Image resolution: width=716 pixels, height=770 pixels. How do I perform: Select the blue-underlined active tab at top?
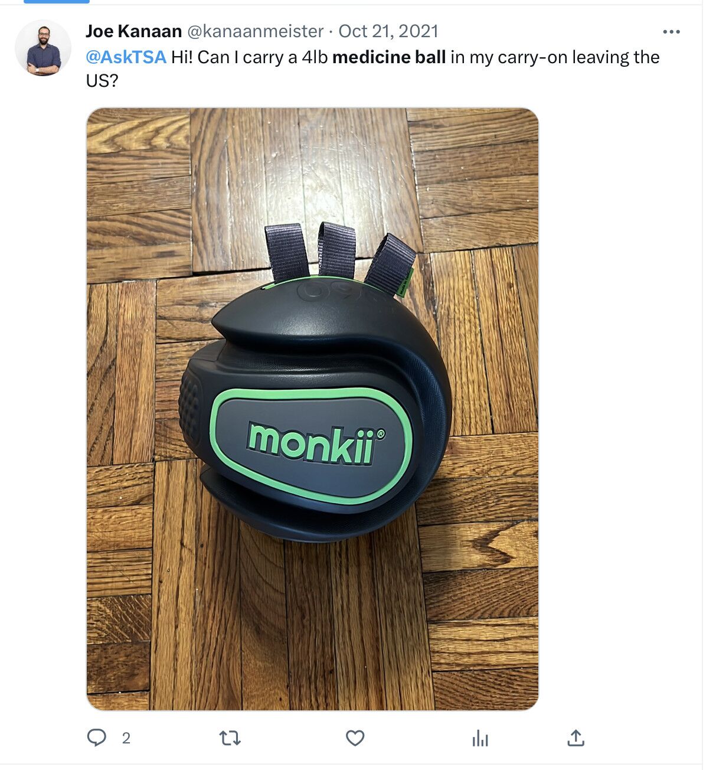click(57, 2)
